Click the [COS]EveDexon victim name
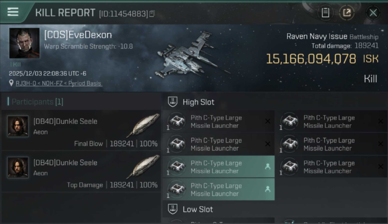The image size is (388, 224). pos(78,35)
